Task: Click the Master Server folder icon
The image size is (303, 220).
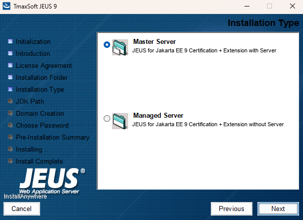Action: [x=120, y=46]
